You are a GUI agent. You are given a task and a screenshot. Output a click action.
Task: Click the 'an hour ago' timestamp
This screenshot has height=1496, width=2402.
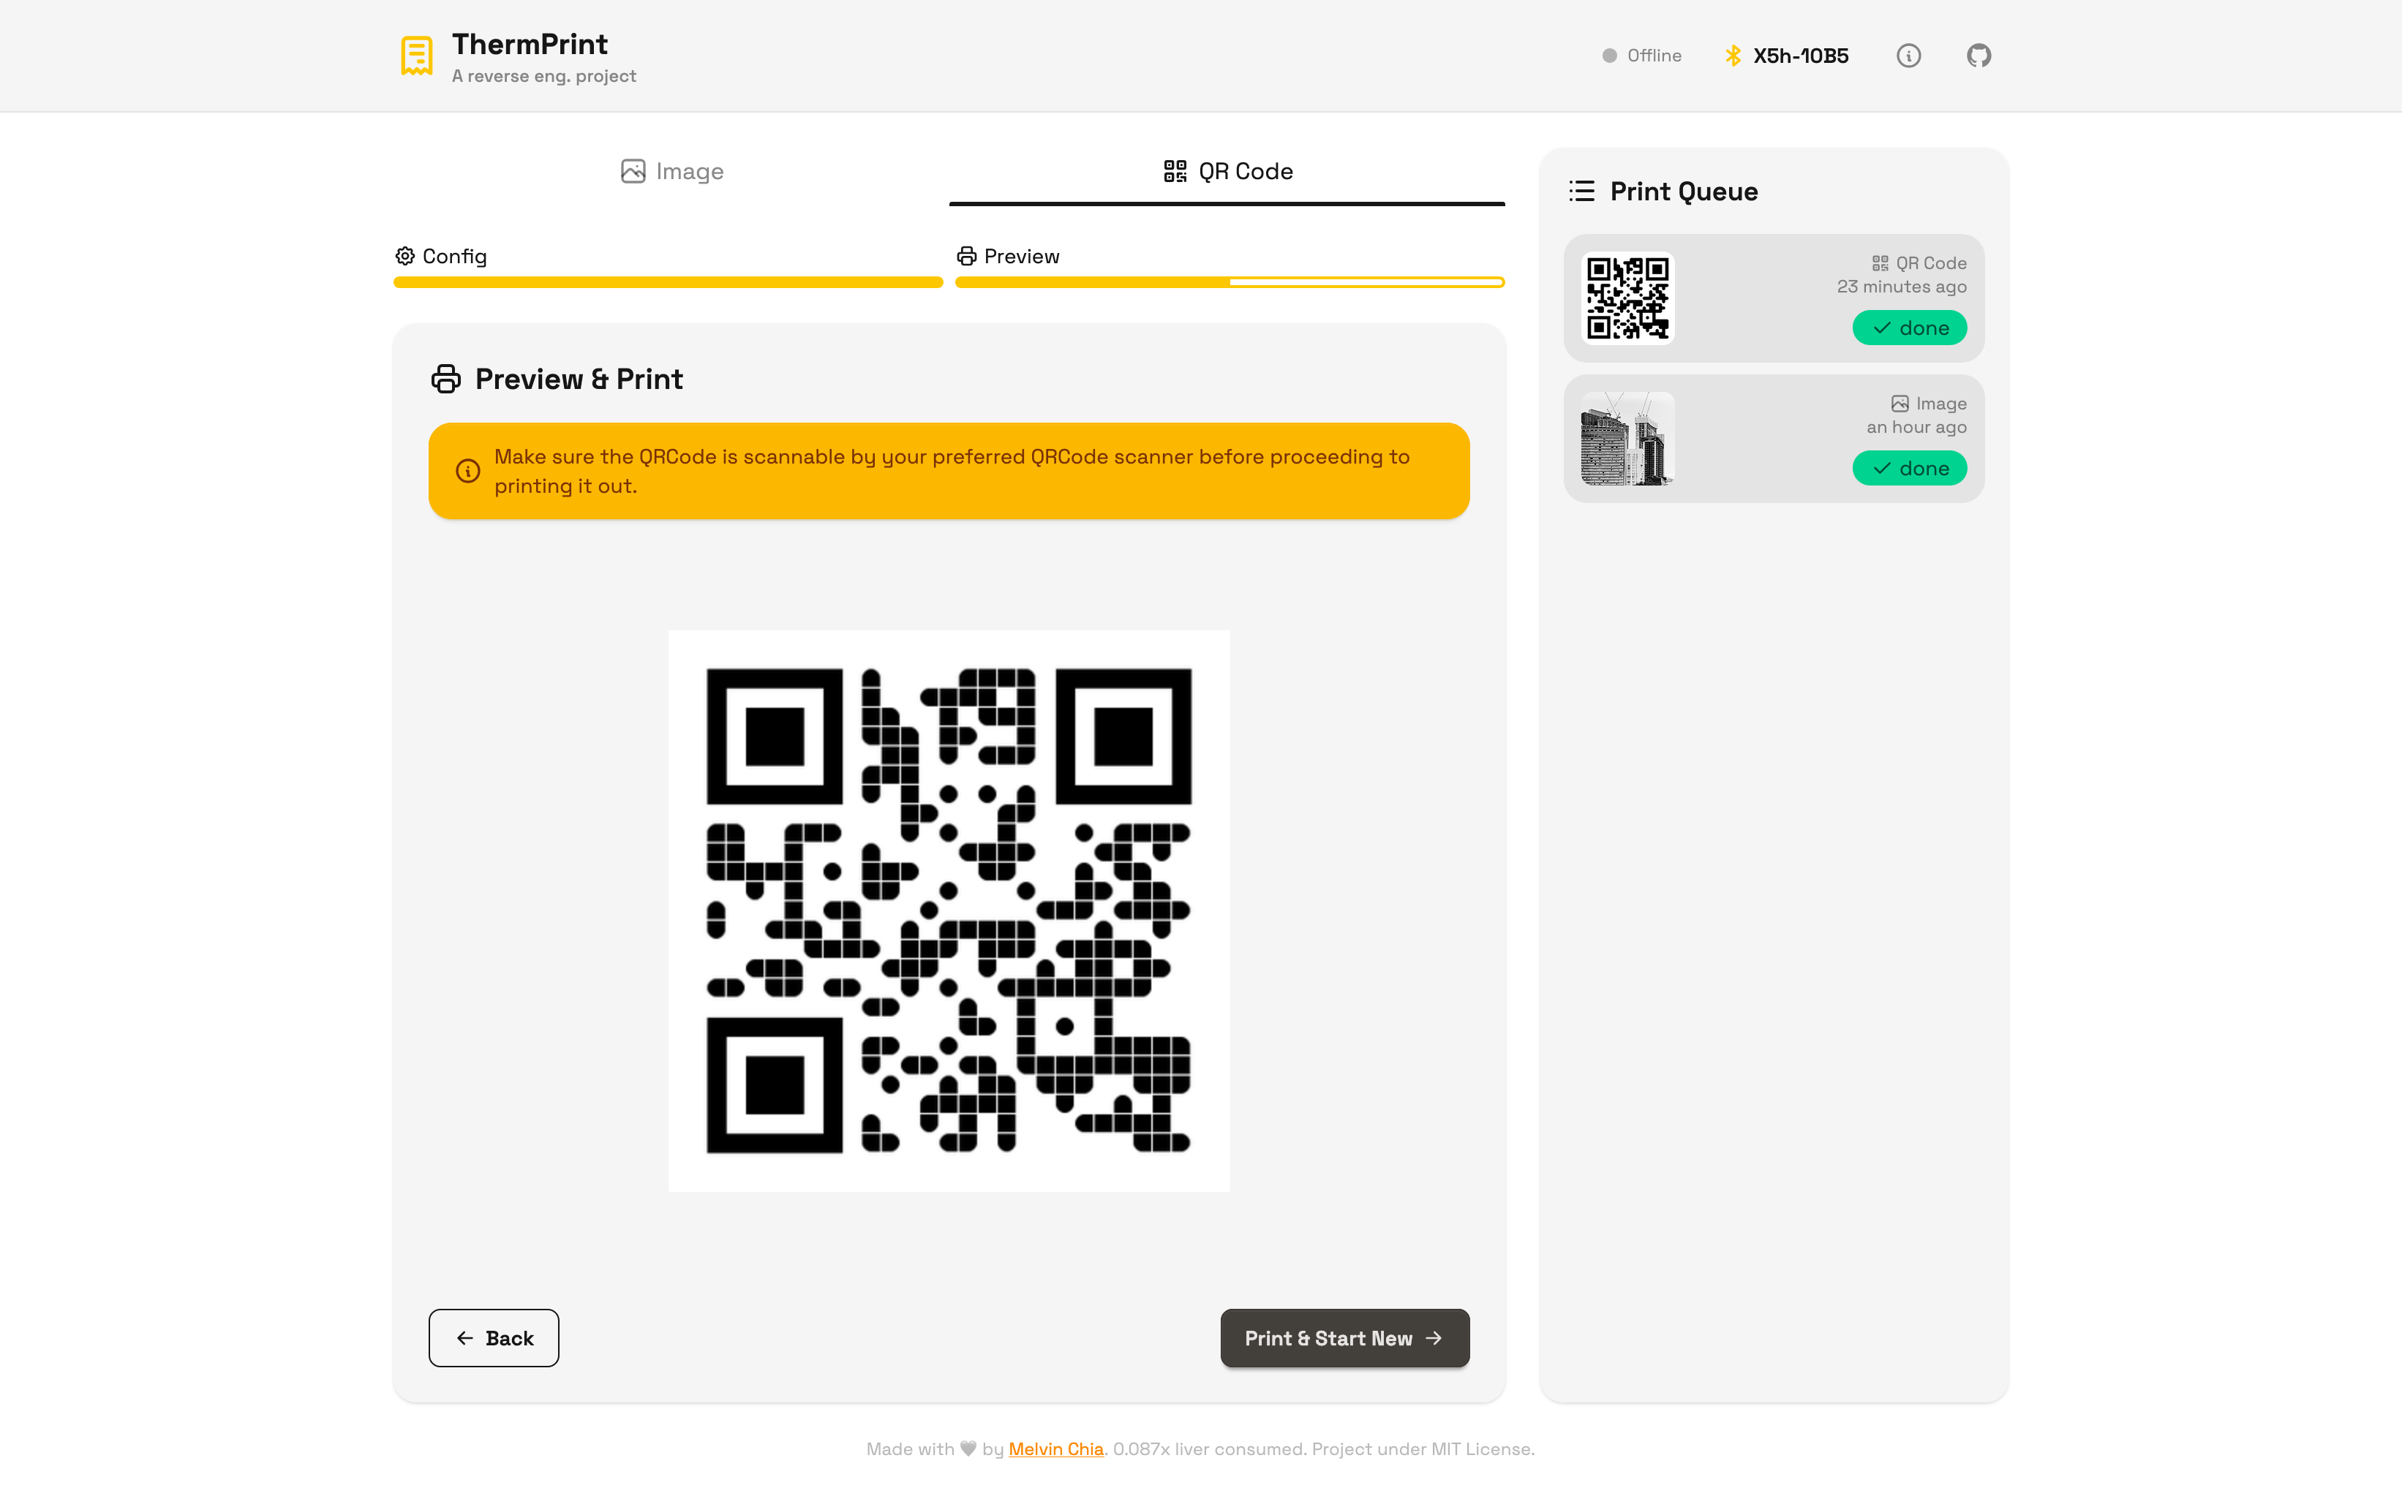point(1916,428)
